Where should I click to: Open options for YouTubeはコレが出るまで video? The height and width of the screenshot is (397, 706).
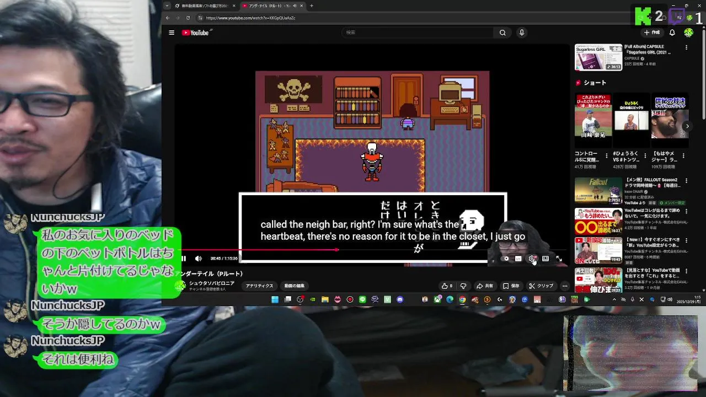687,211
